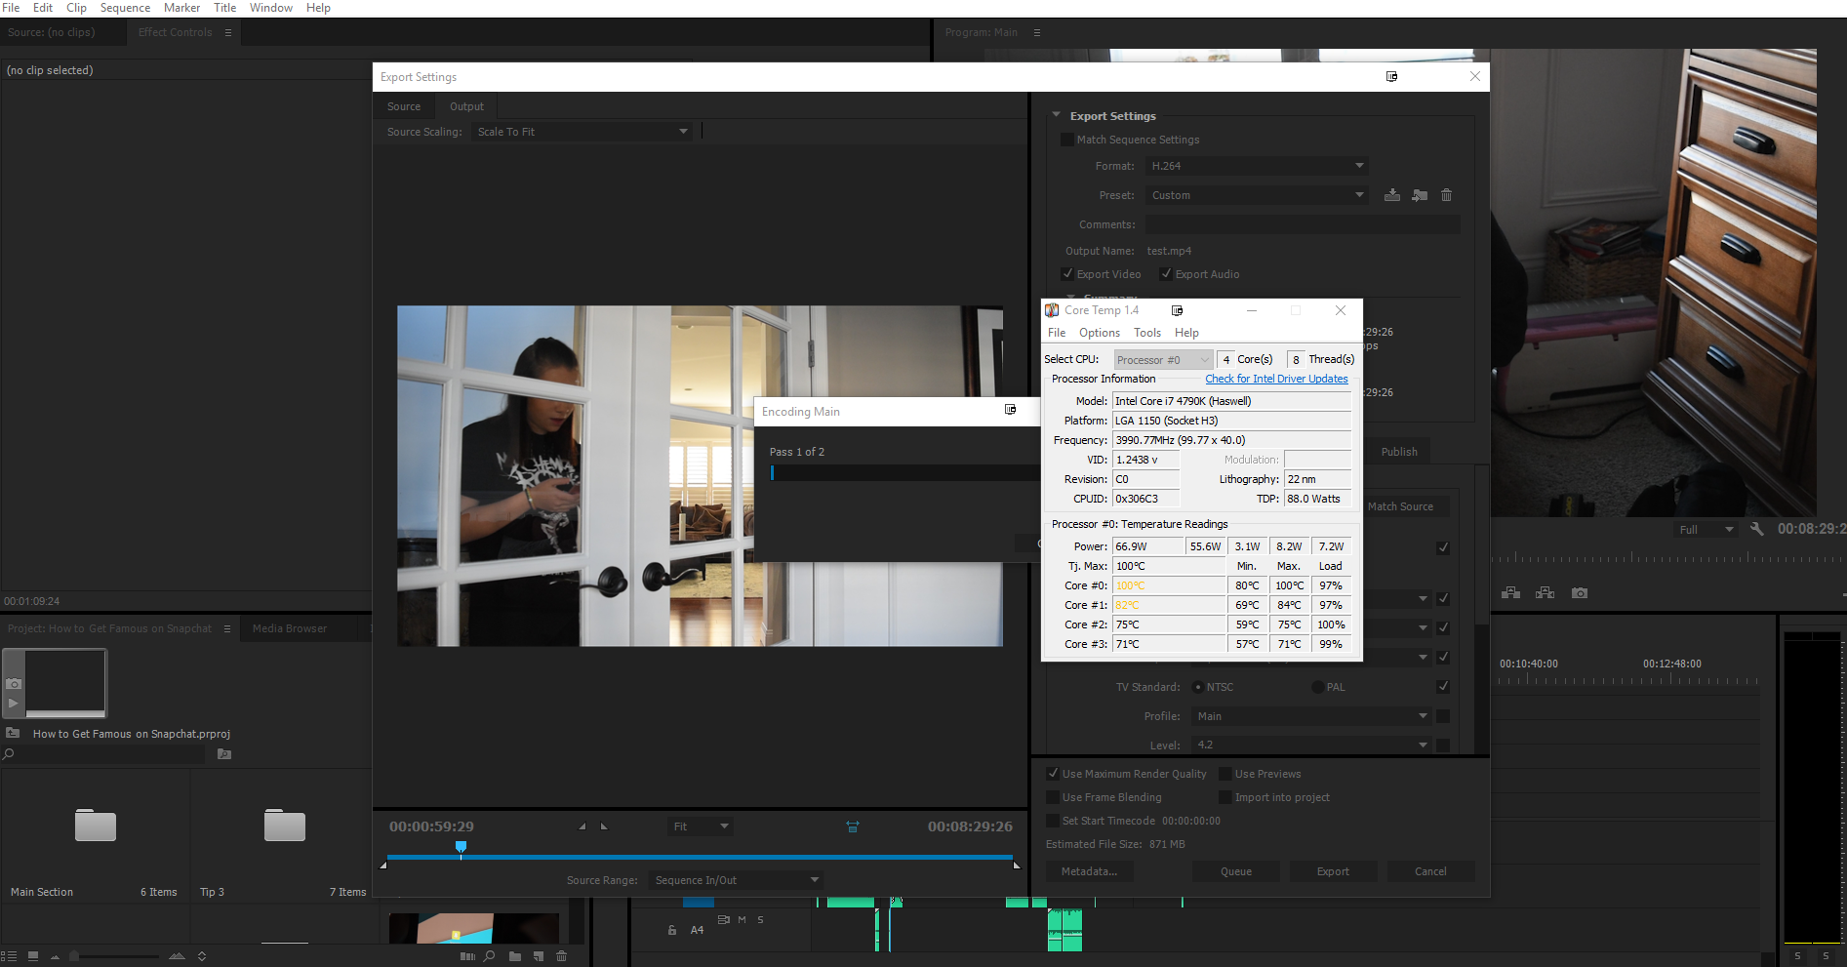1847x967 pixels.
Task: Click the Clear trash icon in Project panel
Action: (x=561, y=956)
